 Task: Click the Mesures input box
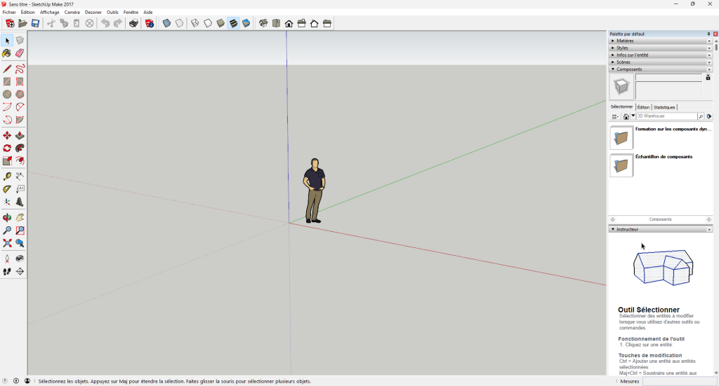(679, 381)
